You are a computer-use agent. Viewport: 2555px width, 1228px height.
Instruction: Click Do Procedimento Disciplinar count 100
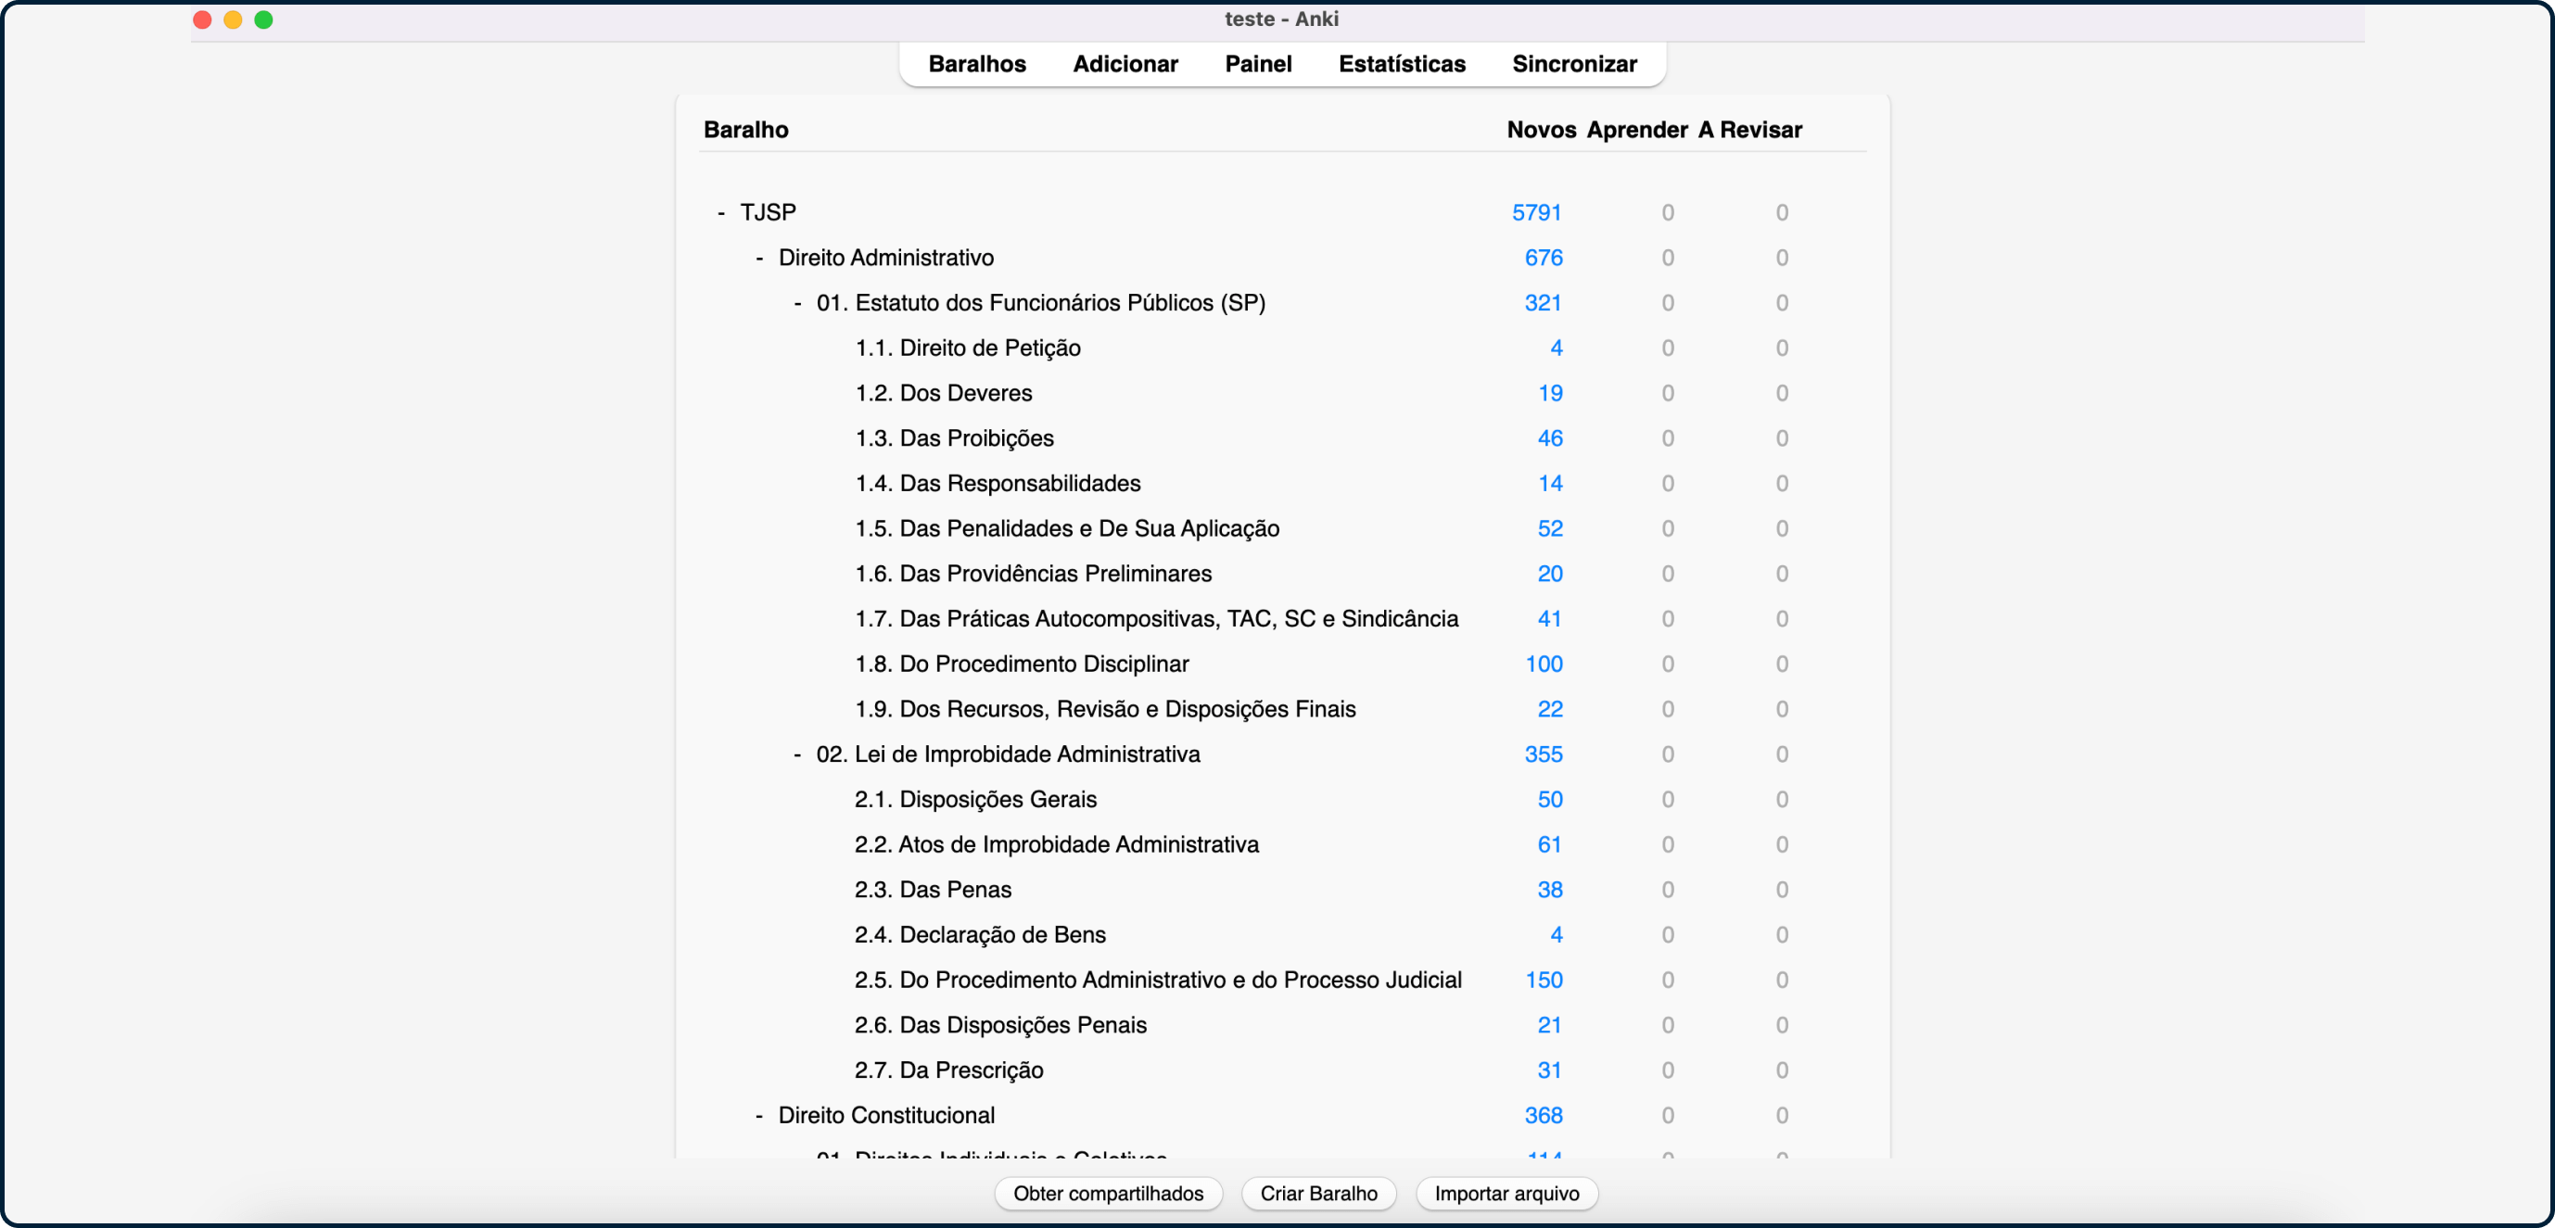(1544, 664)
